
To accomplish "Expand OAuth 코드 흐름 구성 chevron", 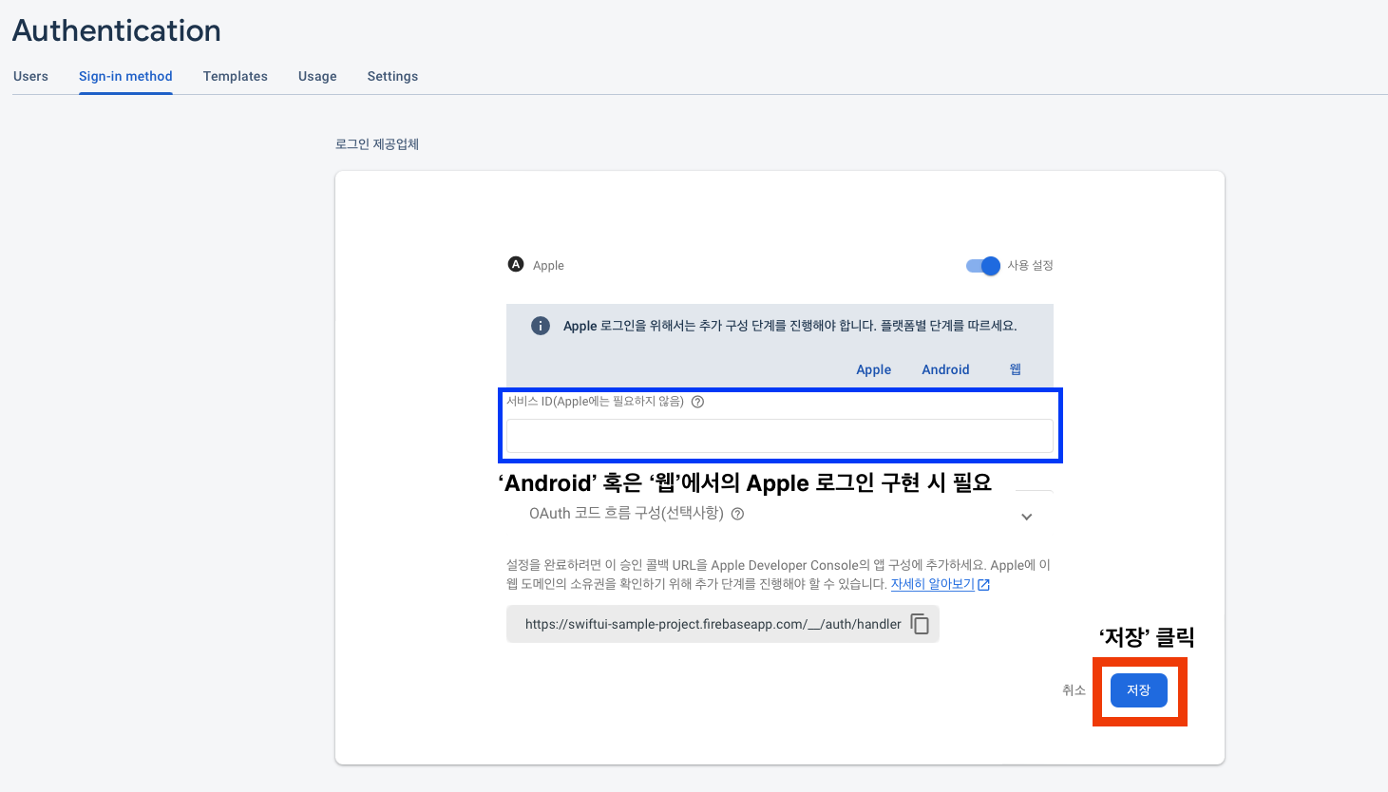I will 1026,517.
